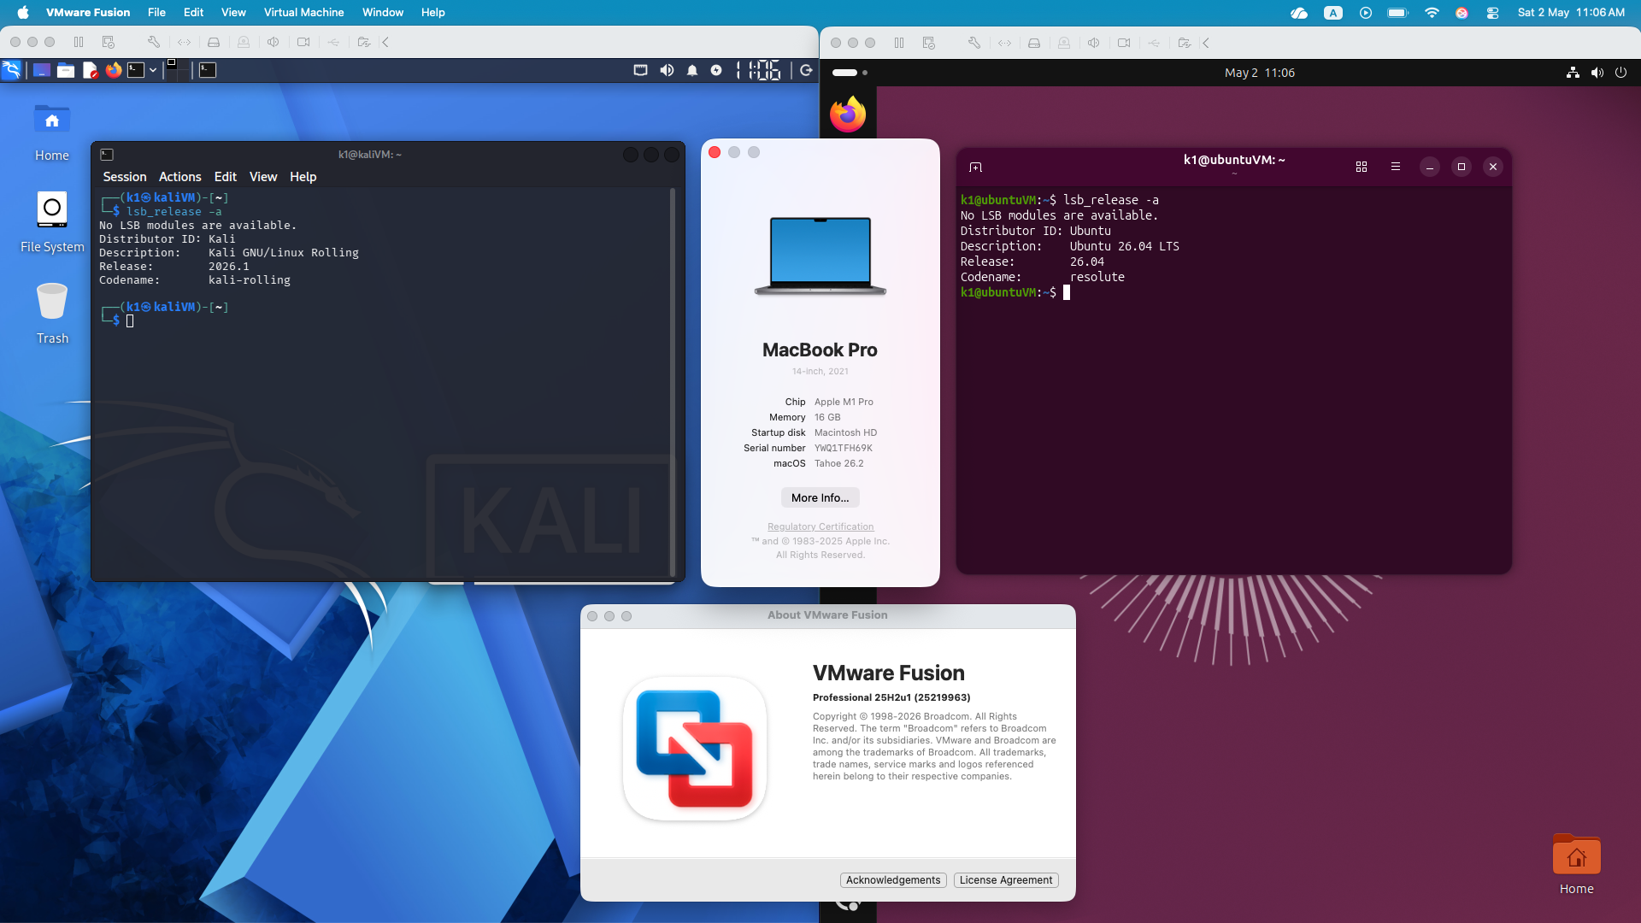Click Ubuntu date and time clock
The width and height of the screenshot is (1641, 923).
point(1259,73)
